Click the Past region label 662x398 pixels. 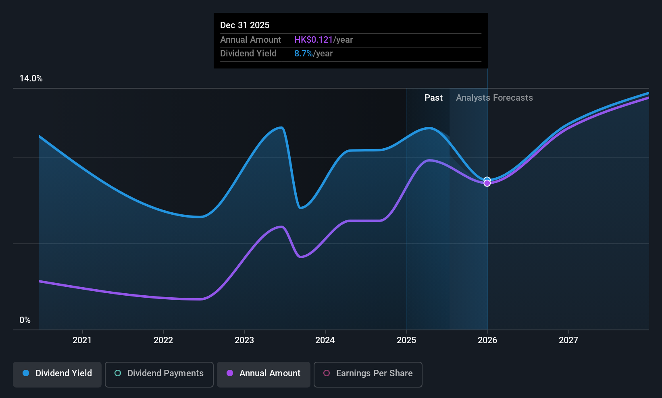433,98
